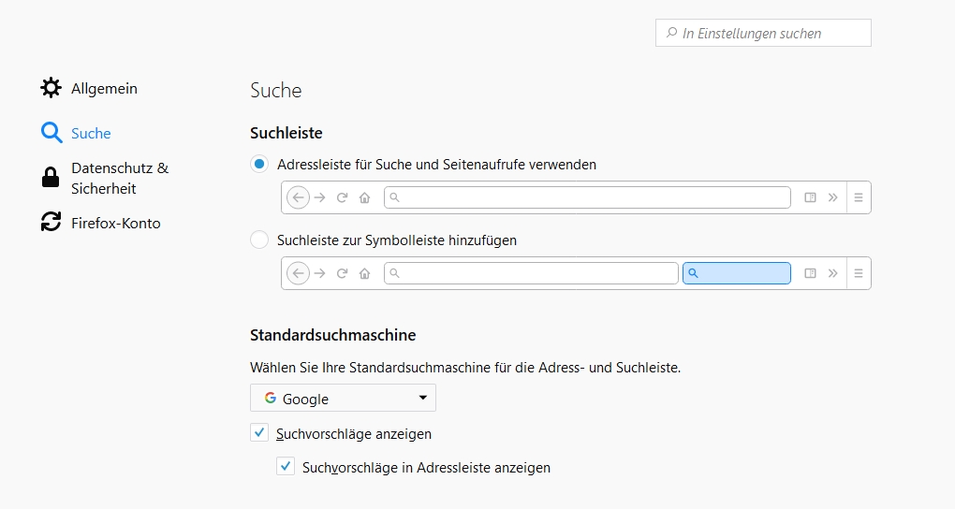Click the Firefox-Konto sync icon
This screenshot has width=955, height=509.
[x=51, y=223]
